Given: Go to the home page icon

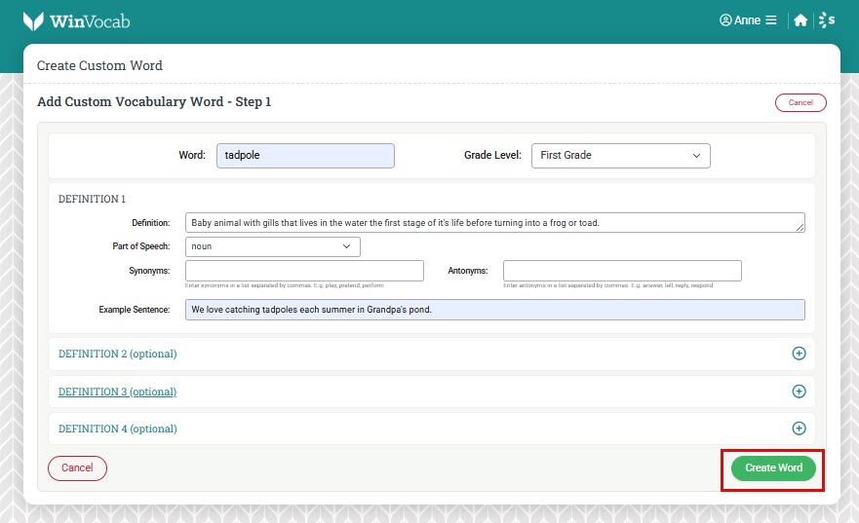Looking at the screenshot, I should click(800, 20).
